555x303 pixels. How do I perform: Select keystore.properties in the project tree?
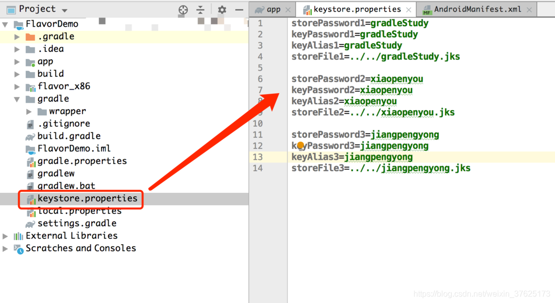[x=88, y=198]
